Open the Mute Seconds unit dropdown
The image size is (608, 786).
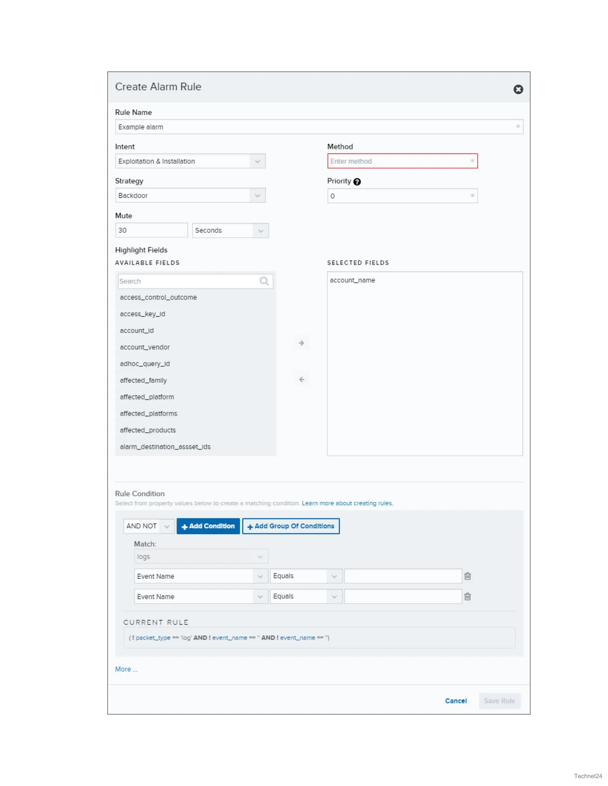[230, 230]
